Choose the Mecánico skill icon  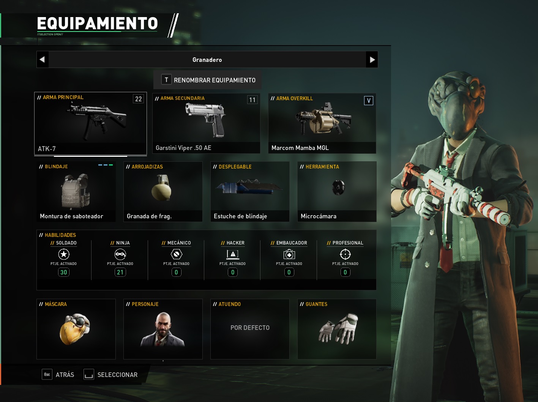point(176,254)
